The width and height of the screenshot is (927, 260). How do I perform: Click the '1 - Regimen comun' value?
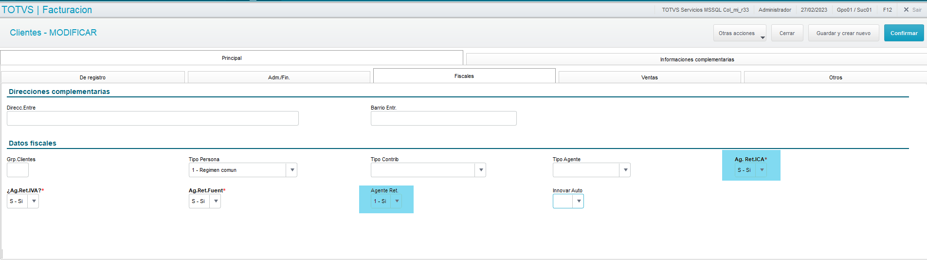(x=214, y=170)
